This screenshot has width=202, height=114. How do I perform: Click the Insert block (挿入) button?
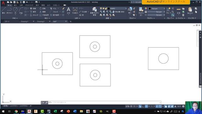pyautogui.click(x=130, y=10)
